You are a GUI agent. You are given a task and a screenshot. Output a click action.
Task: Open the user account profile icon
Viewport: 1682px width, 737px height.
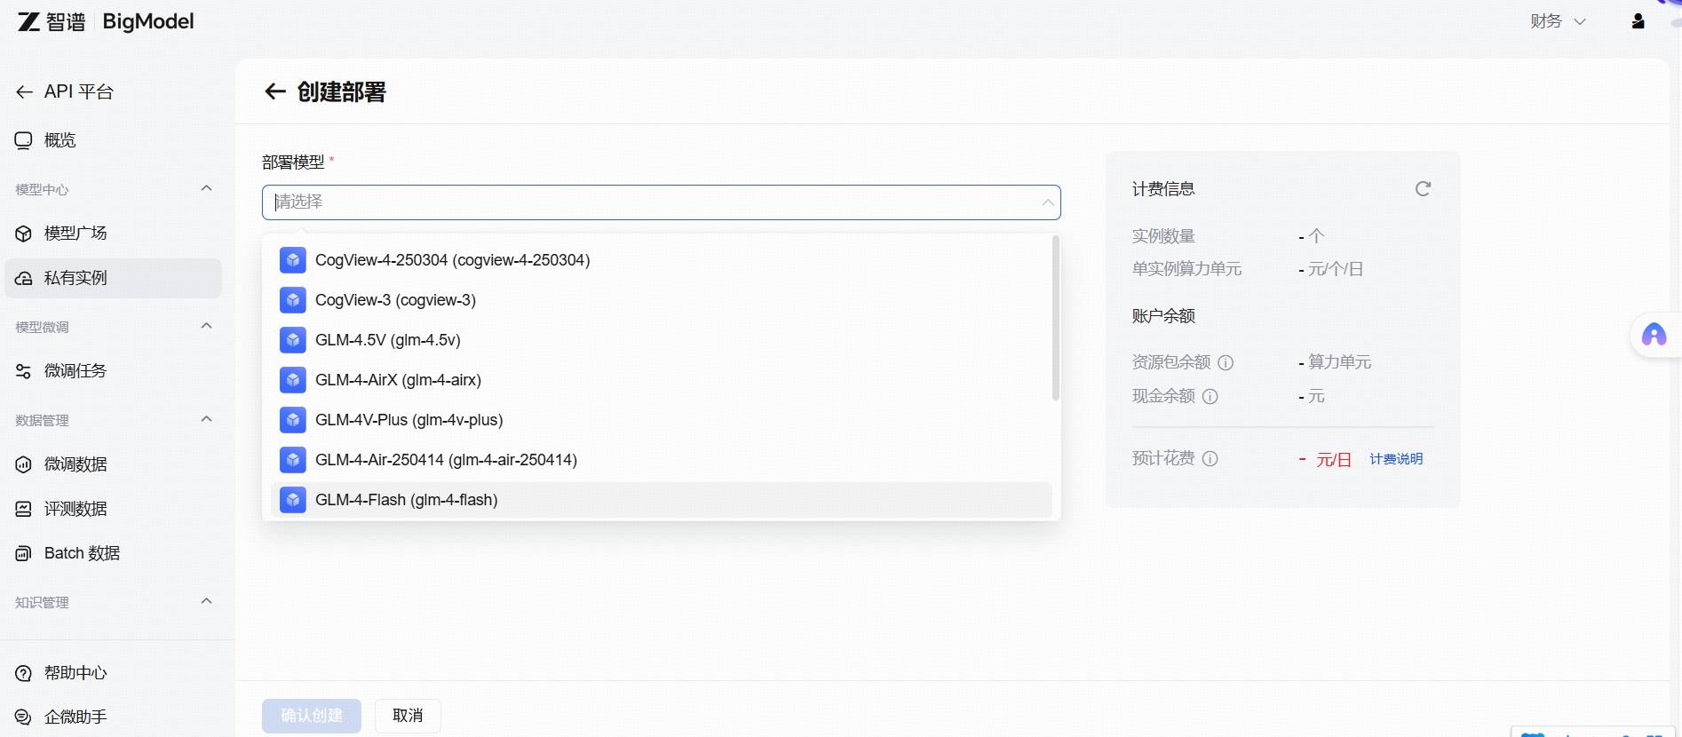click(x=1638, y=21)
